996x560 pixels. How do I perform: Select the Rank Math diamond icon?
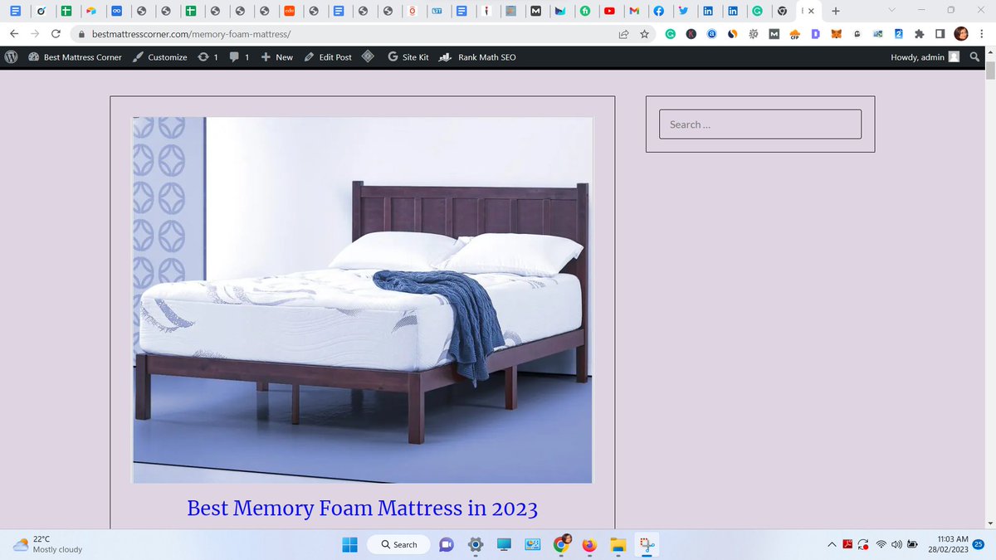coord(368,56)
